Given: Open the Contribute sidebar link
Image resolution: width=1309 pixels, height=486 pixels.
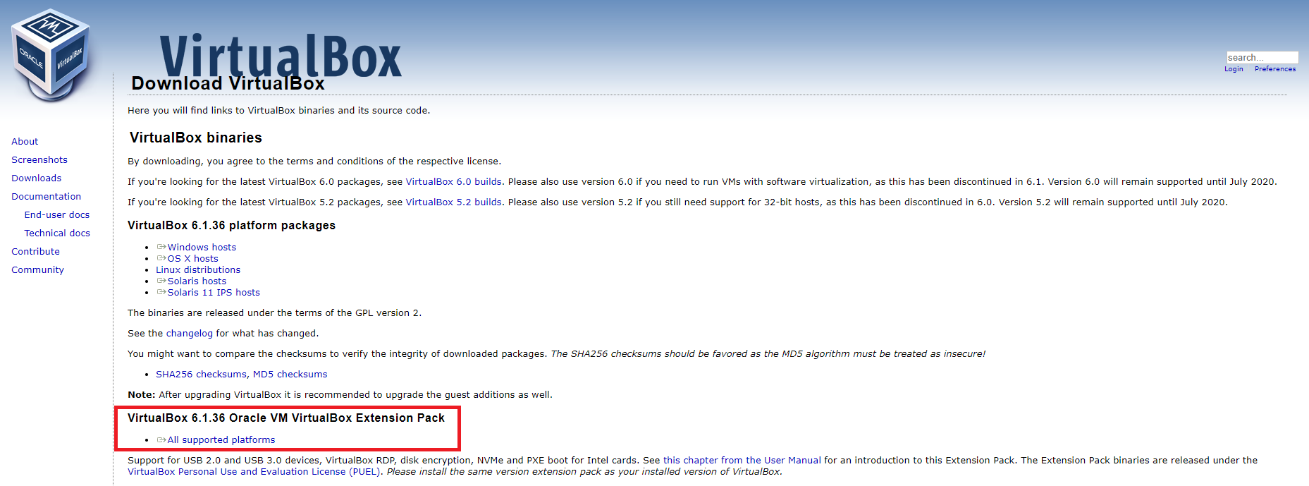Looking at the screenshot, I should coord(36,252).
